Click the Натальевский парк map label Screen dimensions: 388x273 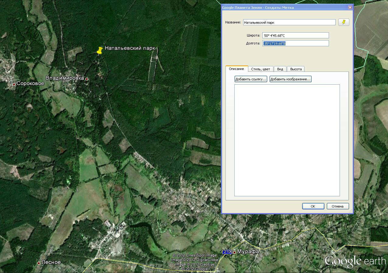tap(130, 48)
